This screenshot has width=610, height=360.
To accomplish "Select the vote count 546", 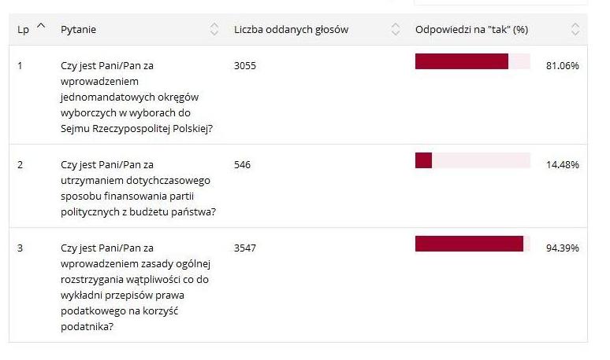I will (242, 164).
